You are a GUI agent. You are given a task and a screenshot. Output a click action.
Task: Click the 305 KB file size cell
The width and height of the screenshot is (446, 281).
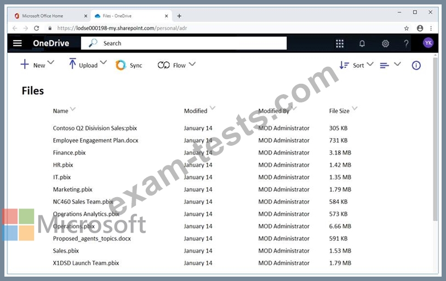[338, 128]
